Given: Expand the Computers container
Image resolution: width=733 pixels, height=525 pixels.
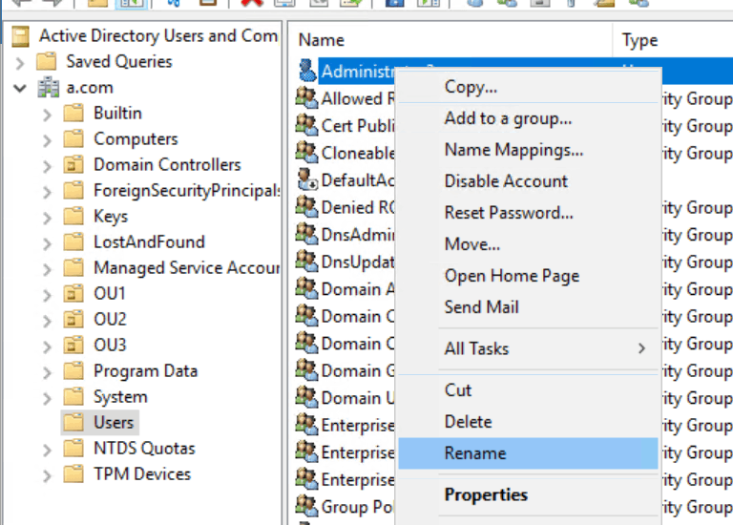Looking at the screenshot, I should pos(47,139).
